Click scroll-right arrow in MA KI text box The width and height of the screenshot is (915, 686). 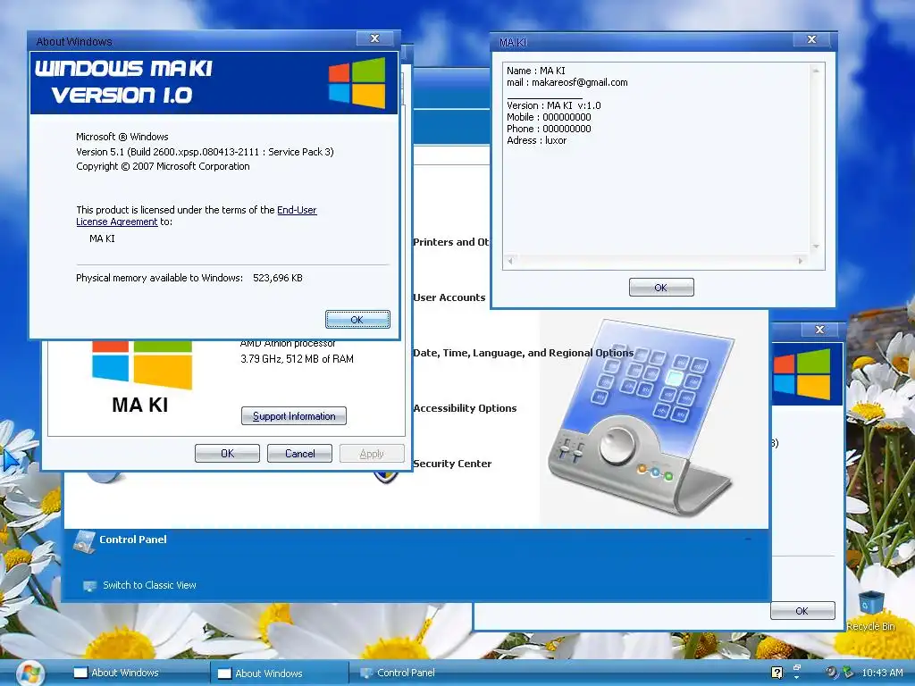(801, 261)
